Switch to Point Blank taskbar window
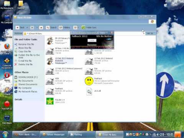Image resolution: width=184 pixels, height=138 pixels. click(x=26, y=135)
